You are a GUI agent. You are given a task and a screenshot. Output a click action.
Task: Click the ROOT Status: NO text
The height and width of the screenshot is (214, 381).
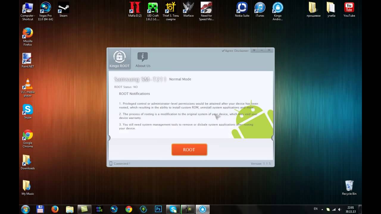(x=126, y=87)
